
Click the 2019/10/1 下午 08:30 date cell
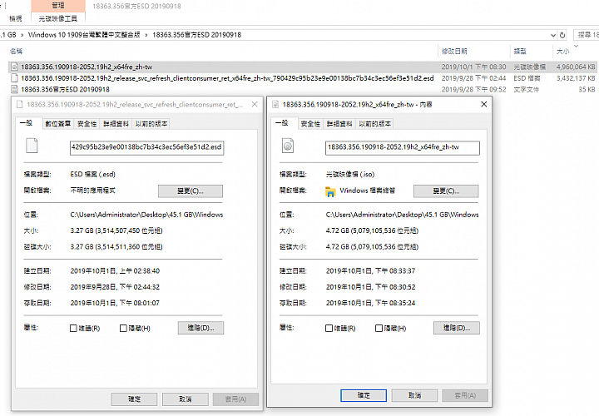473,67
